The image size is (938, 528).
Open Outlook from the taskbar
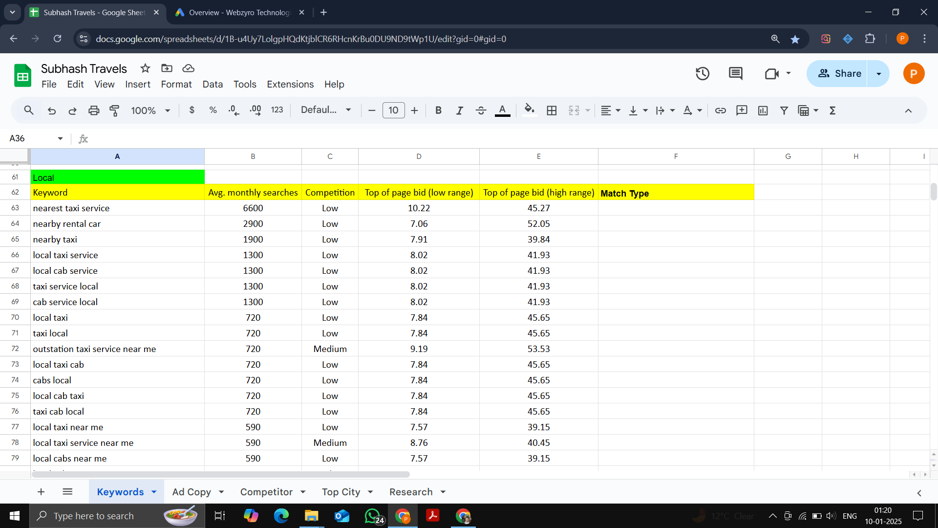pos(342,516)
